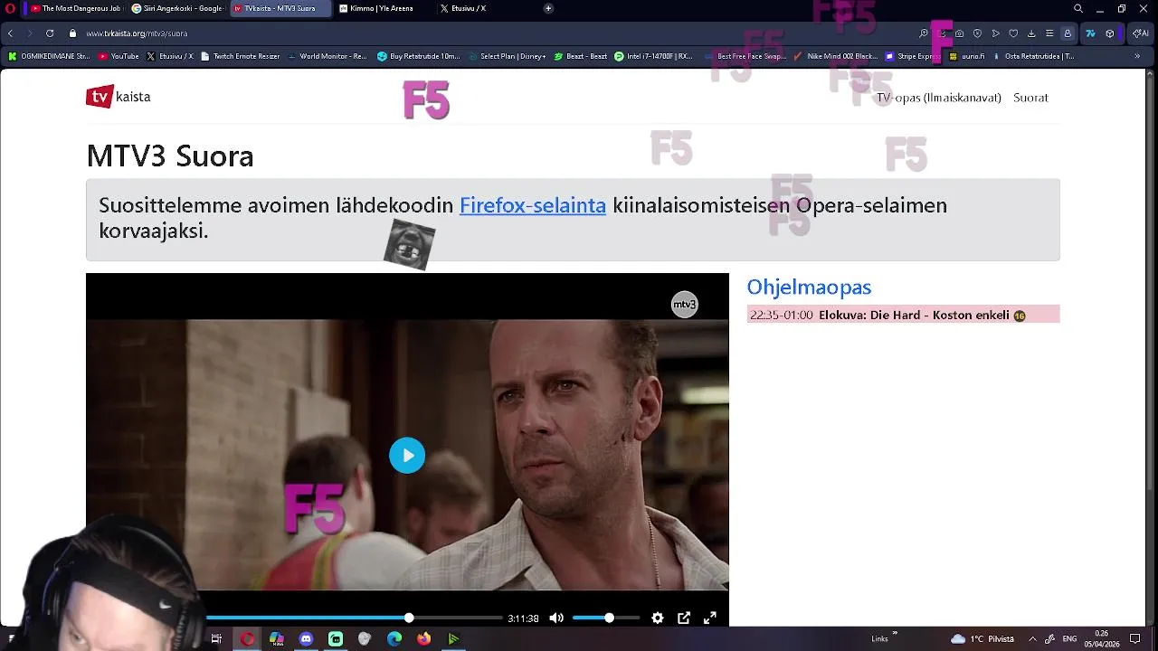Open Intel i7-14700F bookmark
Screen dimensions: 1158x651
point(653,56)
